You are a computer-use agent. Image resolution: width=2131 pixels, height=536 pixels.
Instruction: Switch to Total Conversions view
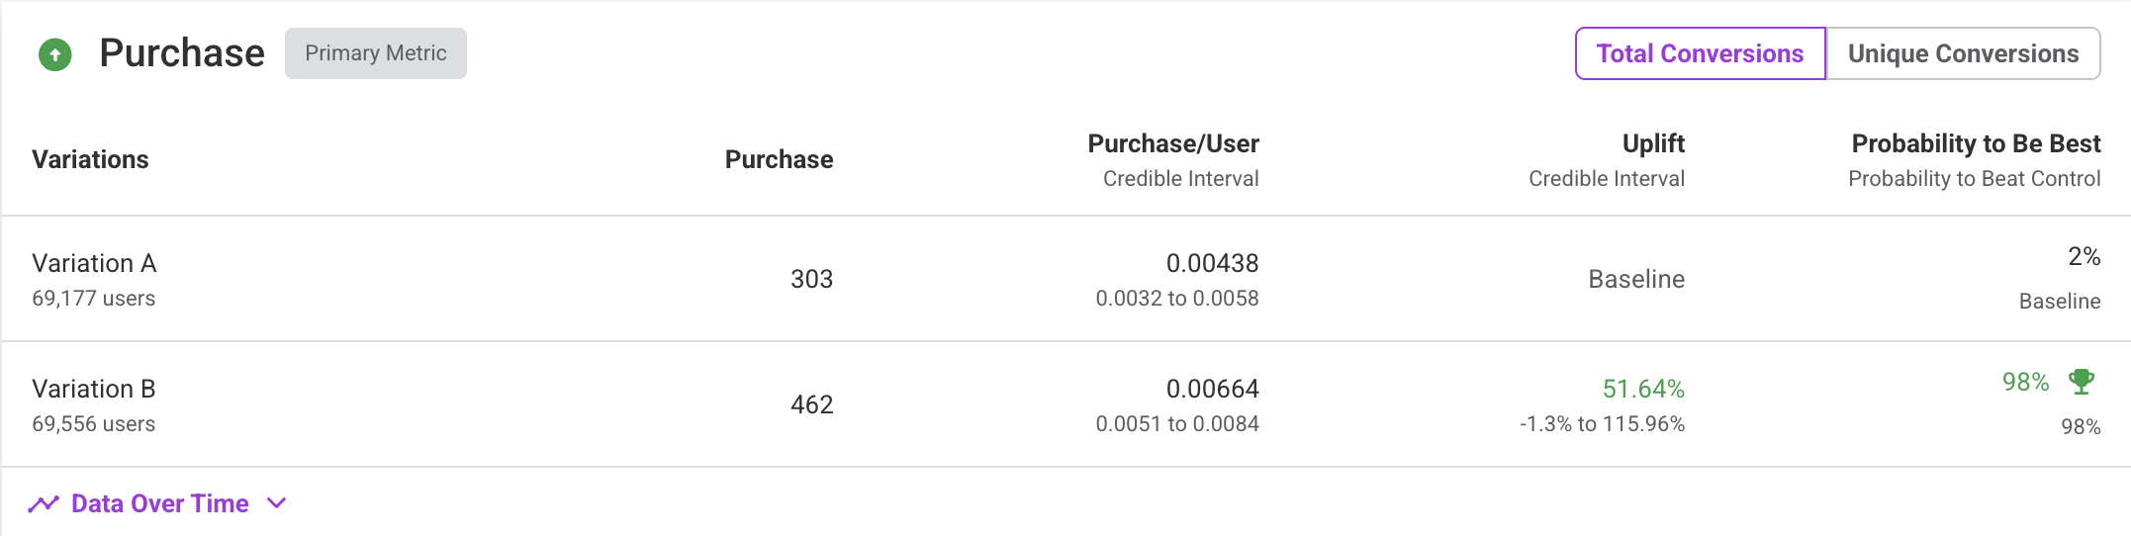(x=1700, y=53)
